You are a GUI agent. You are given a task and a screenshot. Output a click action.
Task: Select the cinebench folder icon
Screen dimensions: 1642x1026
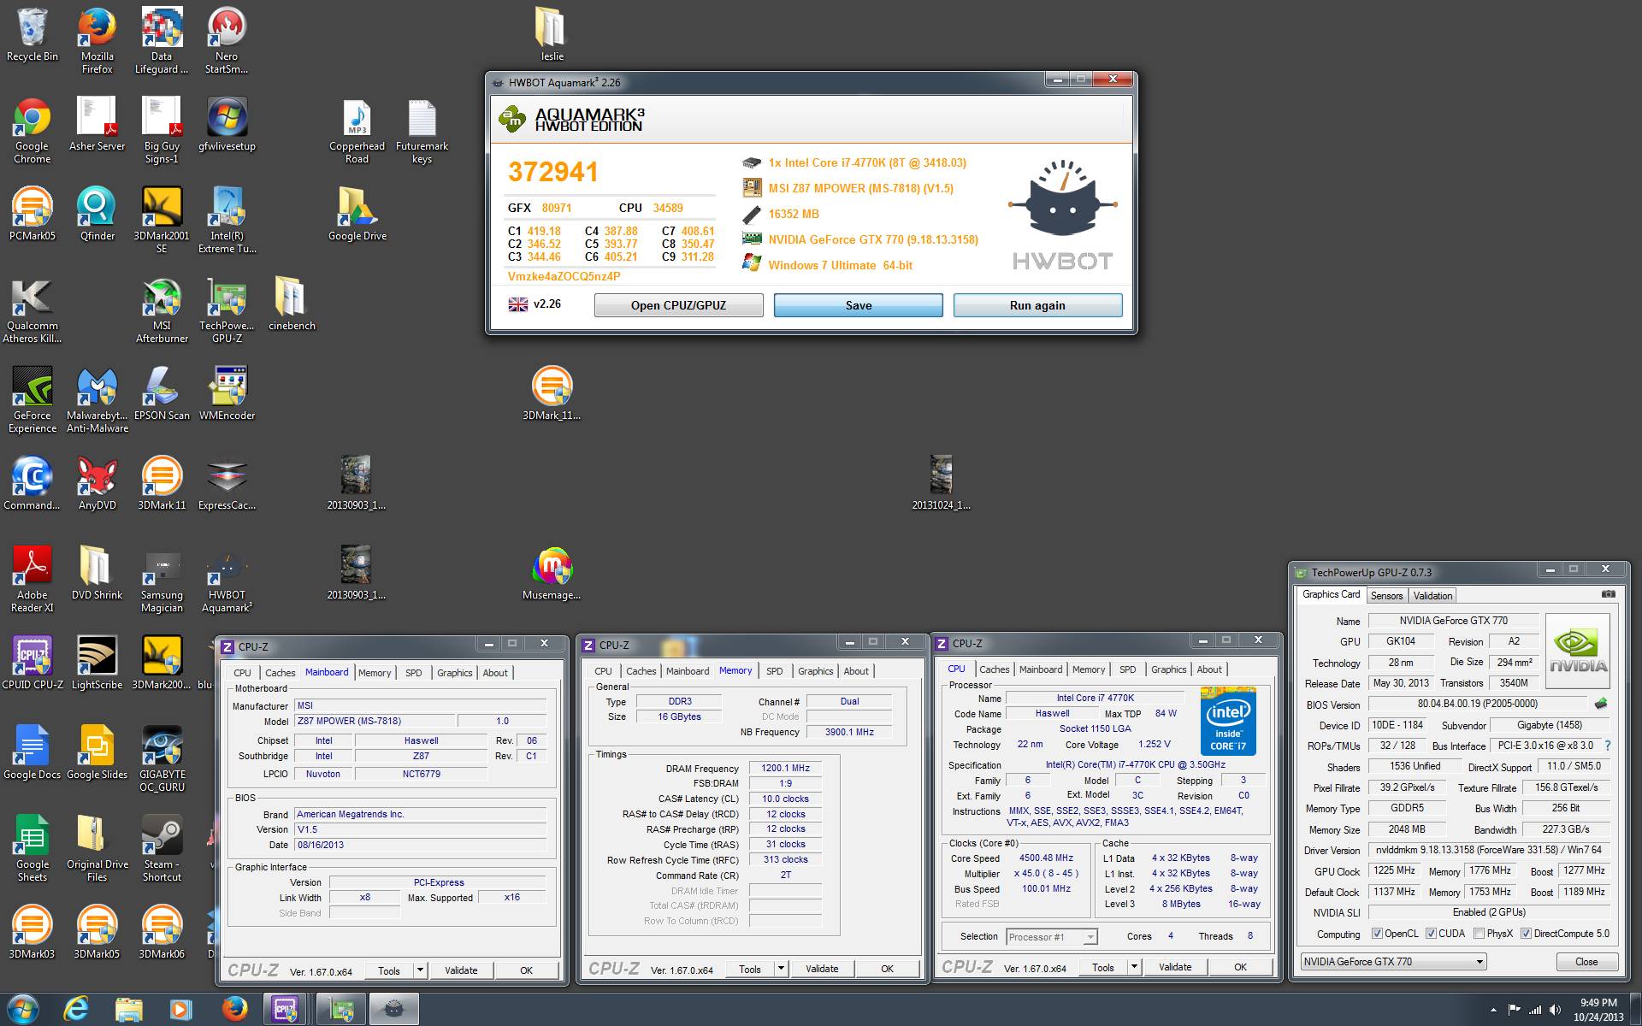pyautogui.click(x=292, y=304)
